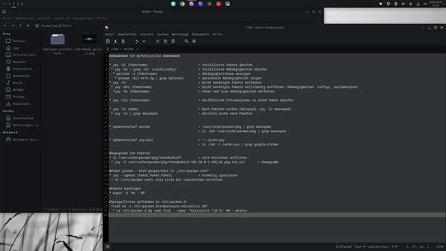Toggle the EINF insert mode indicator
446x251 pixels.
pyautogui.click(x=440, y=246)
